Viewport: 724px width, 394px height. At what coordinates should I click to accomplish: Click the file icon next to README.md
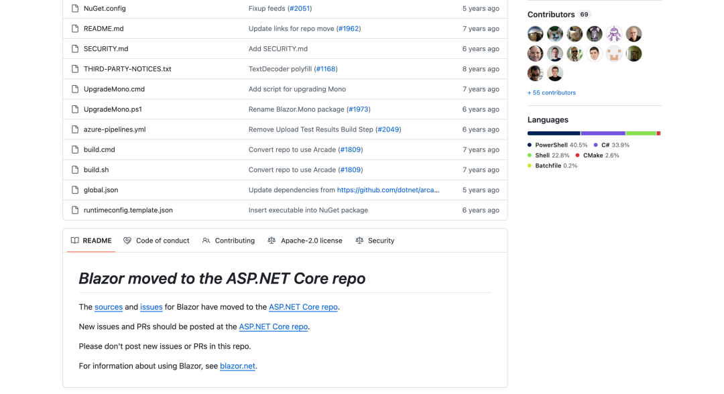coord(75,29)
